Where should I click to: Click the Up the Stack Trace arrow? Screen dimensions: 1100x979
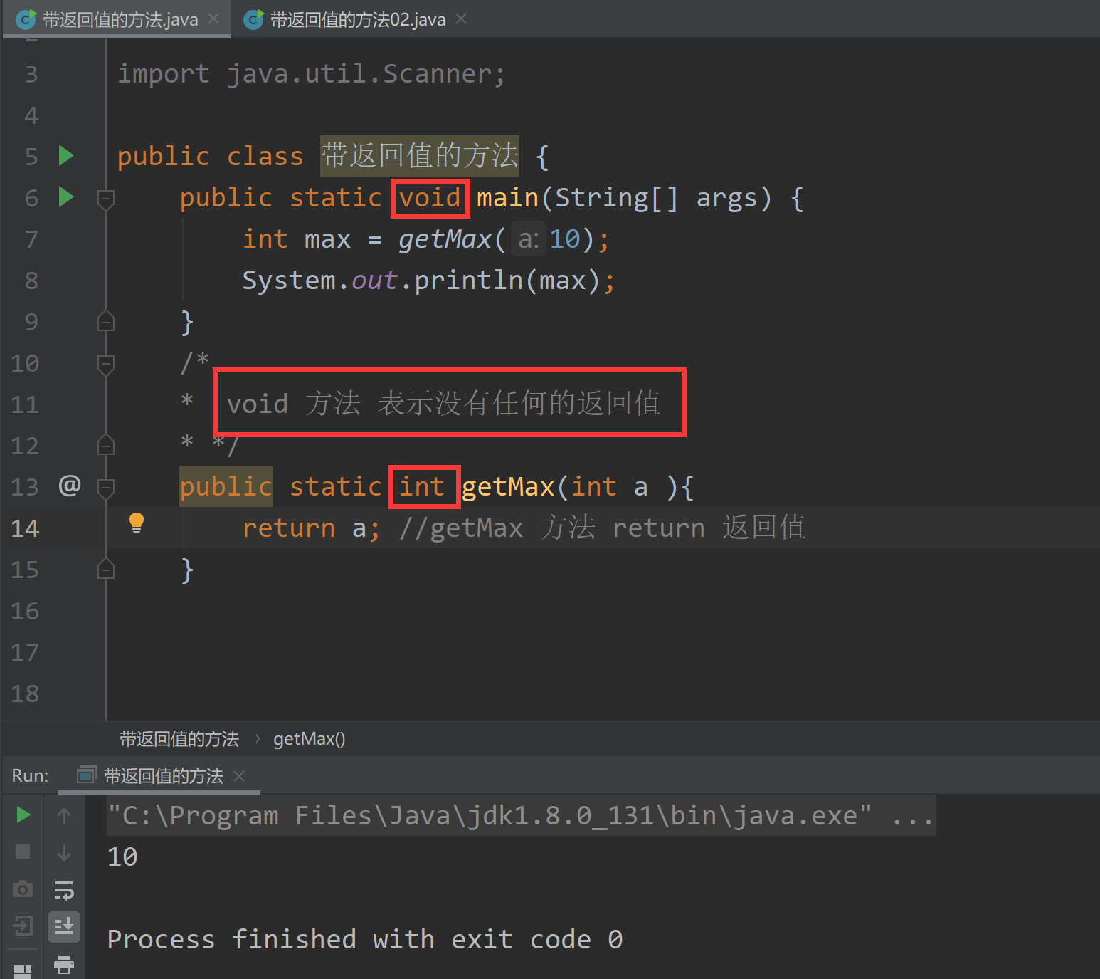(x=64, y=815)
